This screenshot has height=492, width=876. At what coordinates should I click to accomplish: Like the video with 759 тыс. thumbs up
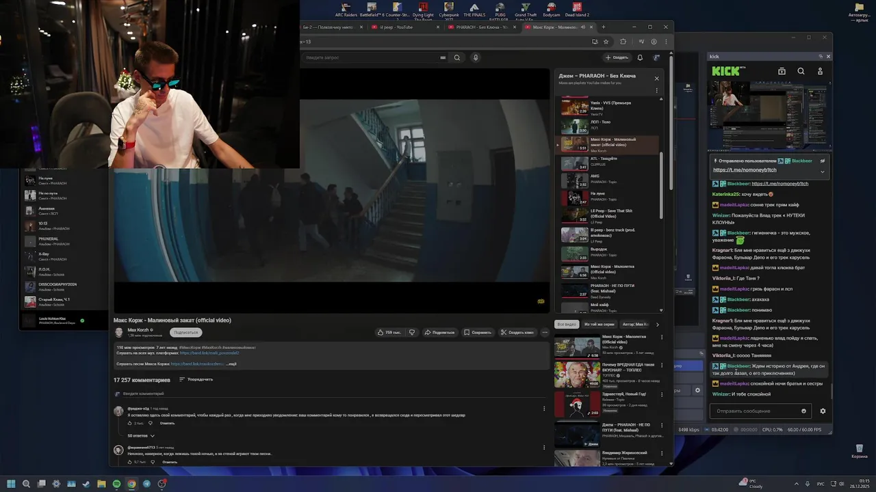point(389,332)
